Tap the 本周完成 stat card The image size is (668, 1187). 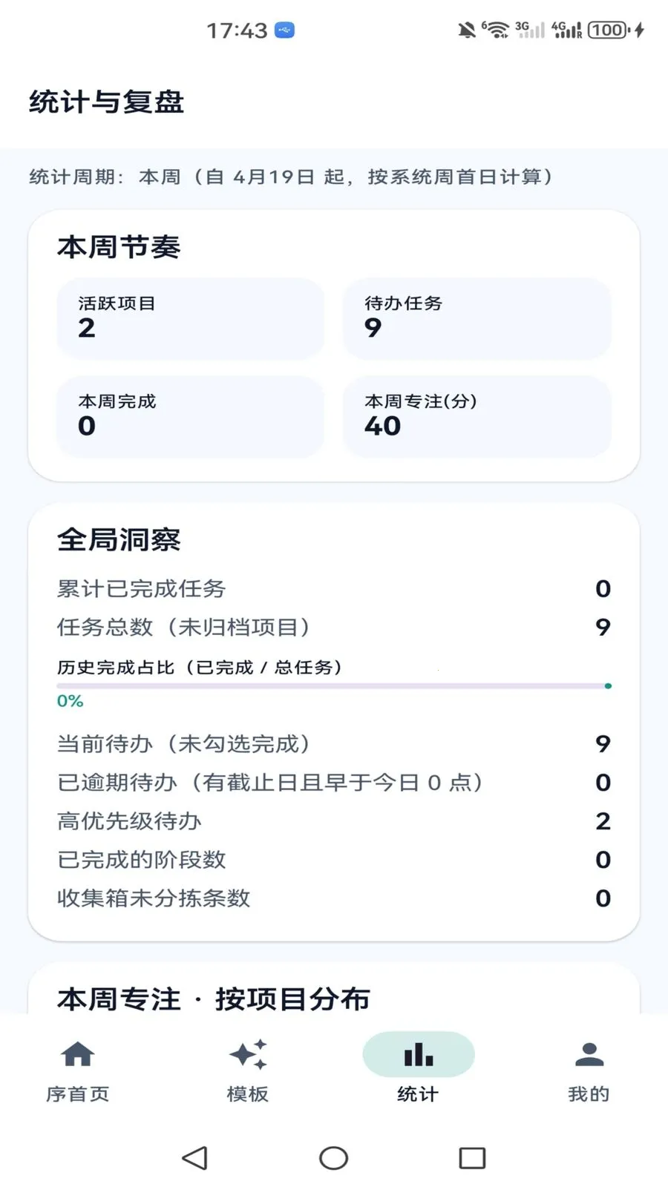pyautogui.click(x=191, y=416)
